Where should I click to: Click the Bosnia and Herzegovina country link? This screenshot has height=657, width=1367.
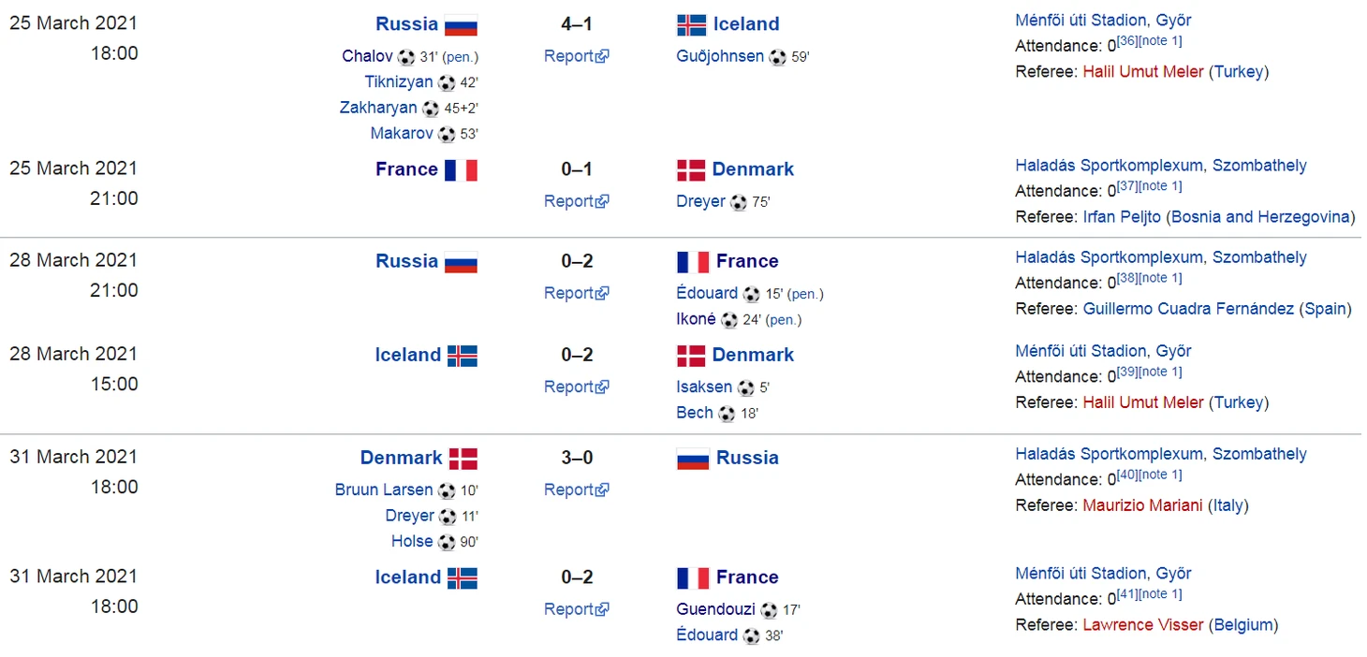point(1260,216)
